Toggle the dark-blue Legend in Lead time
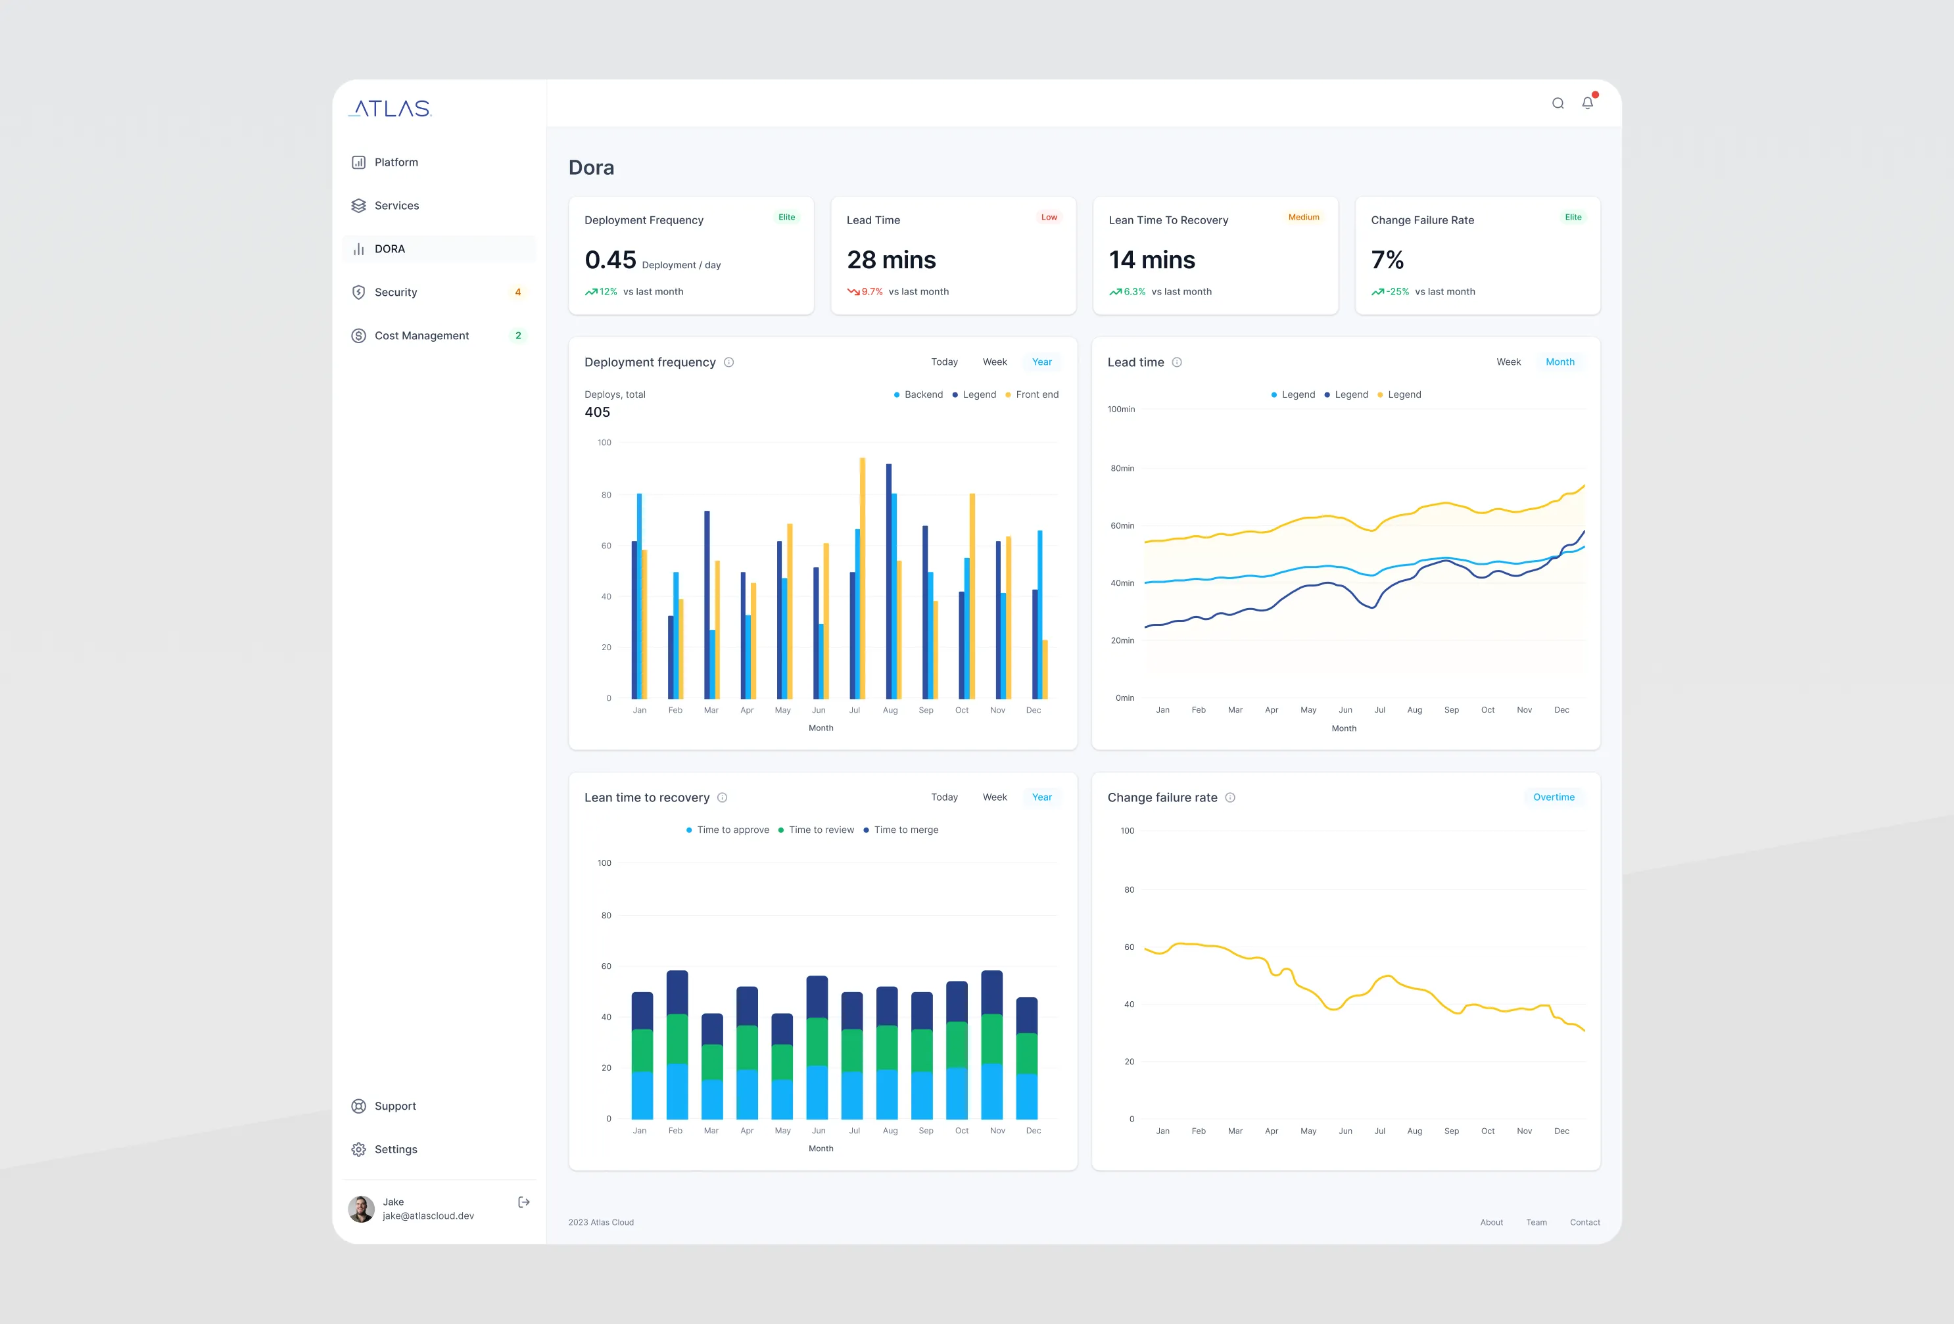The image size is (1954, 1324). 1346,395
